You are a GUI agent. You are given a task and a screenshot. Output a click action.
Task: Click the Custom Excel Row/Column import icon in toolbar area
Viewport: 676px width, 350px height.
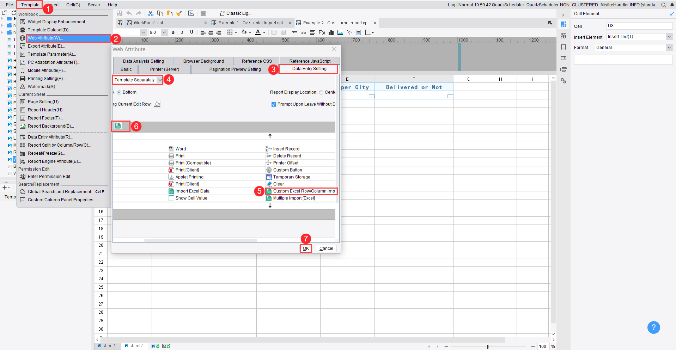[x=118, y=126]
